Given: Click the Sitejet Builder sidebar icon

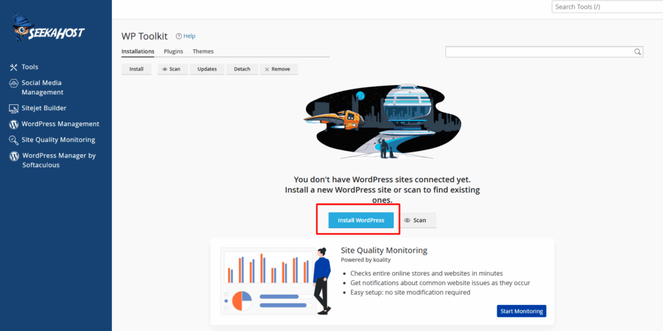Looking at the screenshot, I should coord(14,108).
